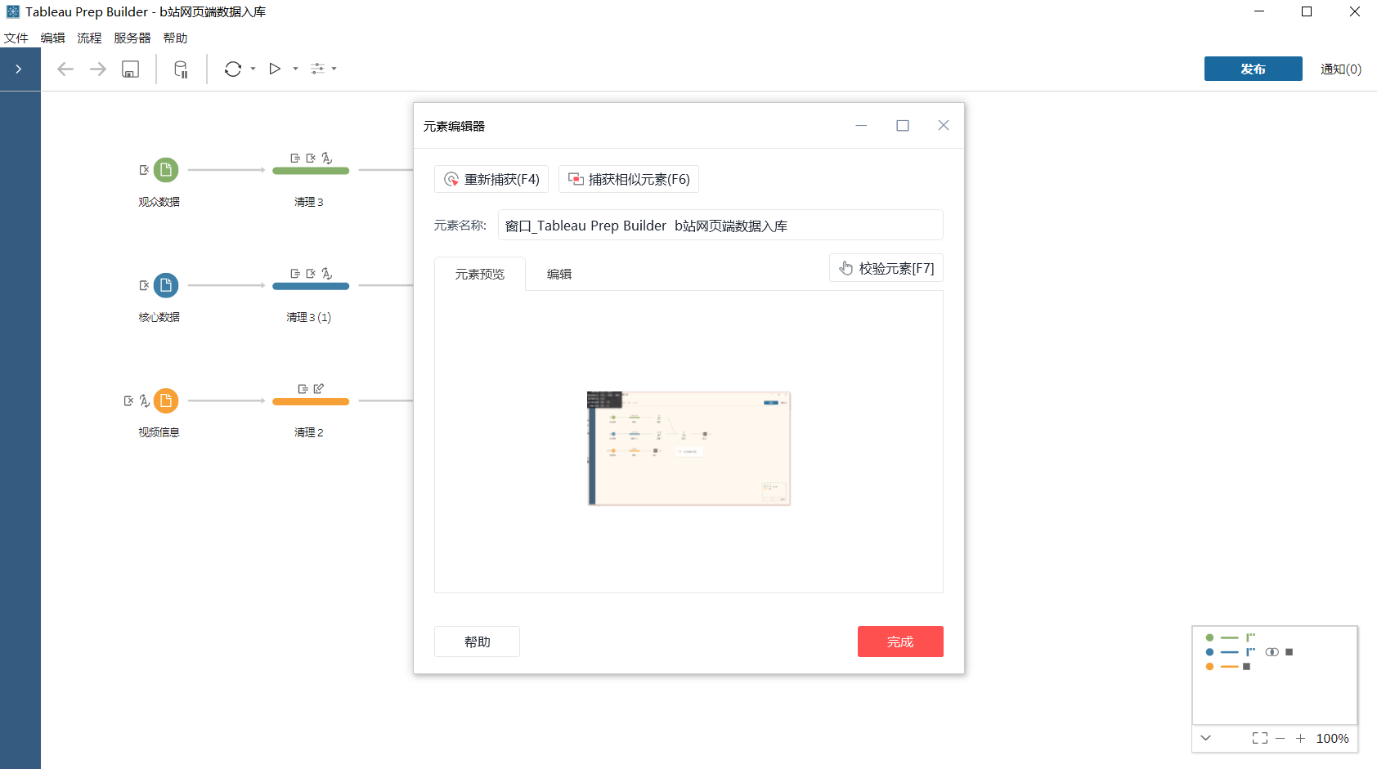
Task: Switch to the 元素预览 tab
Action: [x=480, y=275]
